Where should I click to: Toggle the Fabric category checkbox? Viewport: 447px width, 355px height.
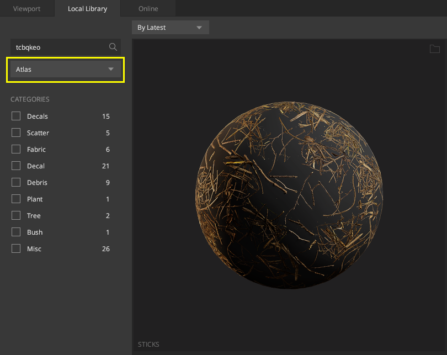tap(16, 149)
